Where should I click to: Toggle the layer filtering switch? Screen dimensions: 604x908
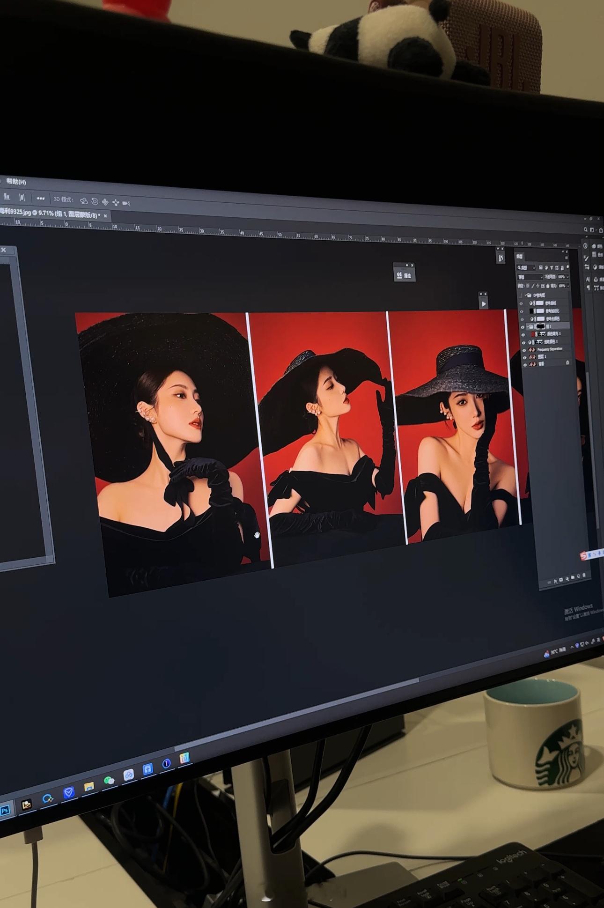[x=568, y=268]
